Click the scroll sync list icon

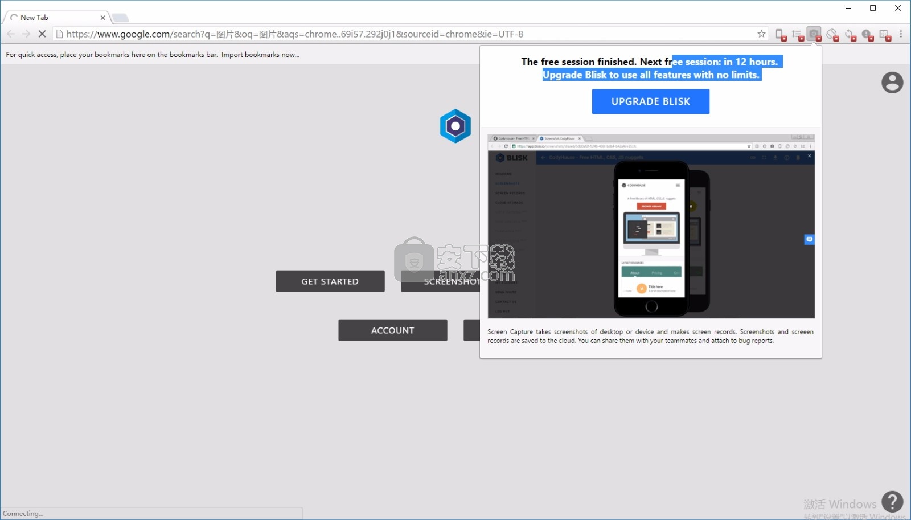pyautogui.click(x=798, y=35)
